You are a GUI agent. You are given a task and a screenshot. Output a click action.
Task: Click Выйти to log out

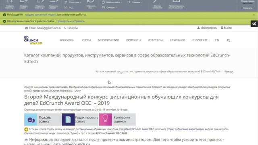(x=227, y=28)
